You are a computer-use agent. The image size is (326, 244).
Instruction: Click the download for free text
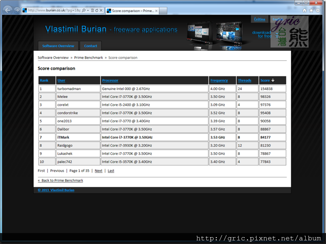[262, 34]
